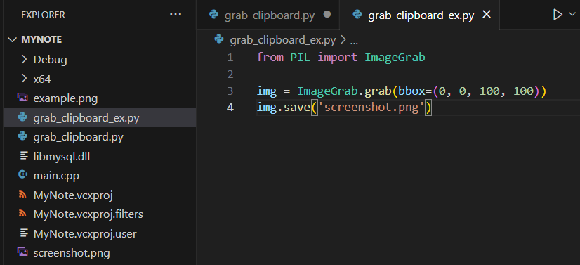The height and width of the screenshot is (265, 580).
Task: Click breadcrumb grab_clipboard_ex.py above editor
Action: [x=282, y=40]
